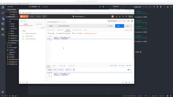This screenshot has width=173, height=97.
Task: Open Pre-request Script tab
Action: [x=77, y=30]
